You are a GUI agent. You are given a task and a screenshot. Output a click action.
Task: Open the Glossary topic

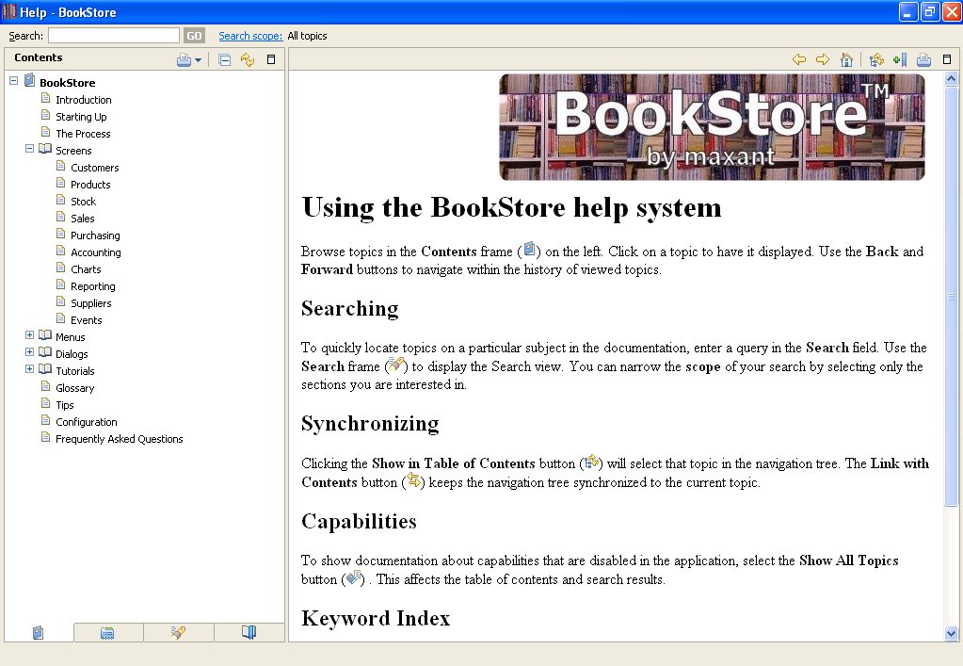(75, 388)
